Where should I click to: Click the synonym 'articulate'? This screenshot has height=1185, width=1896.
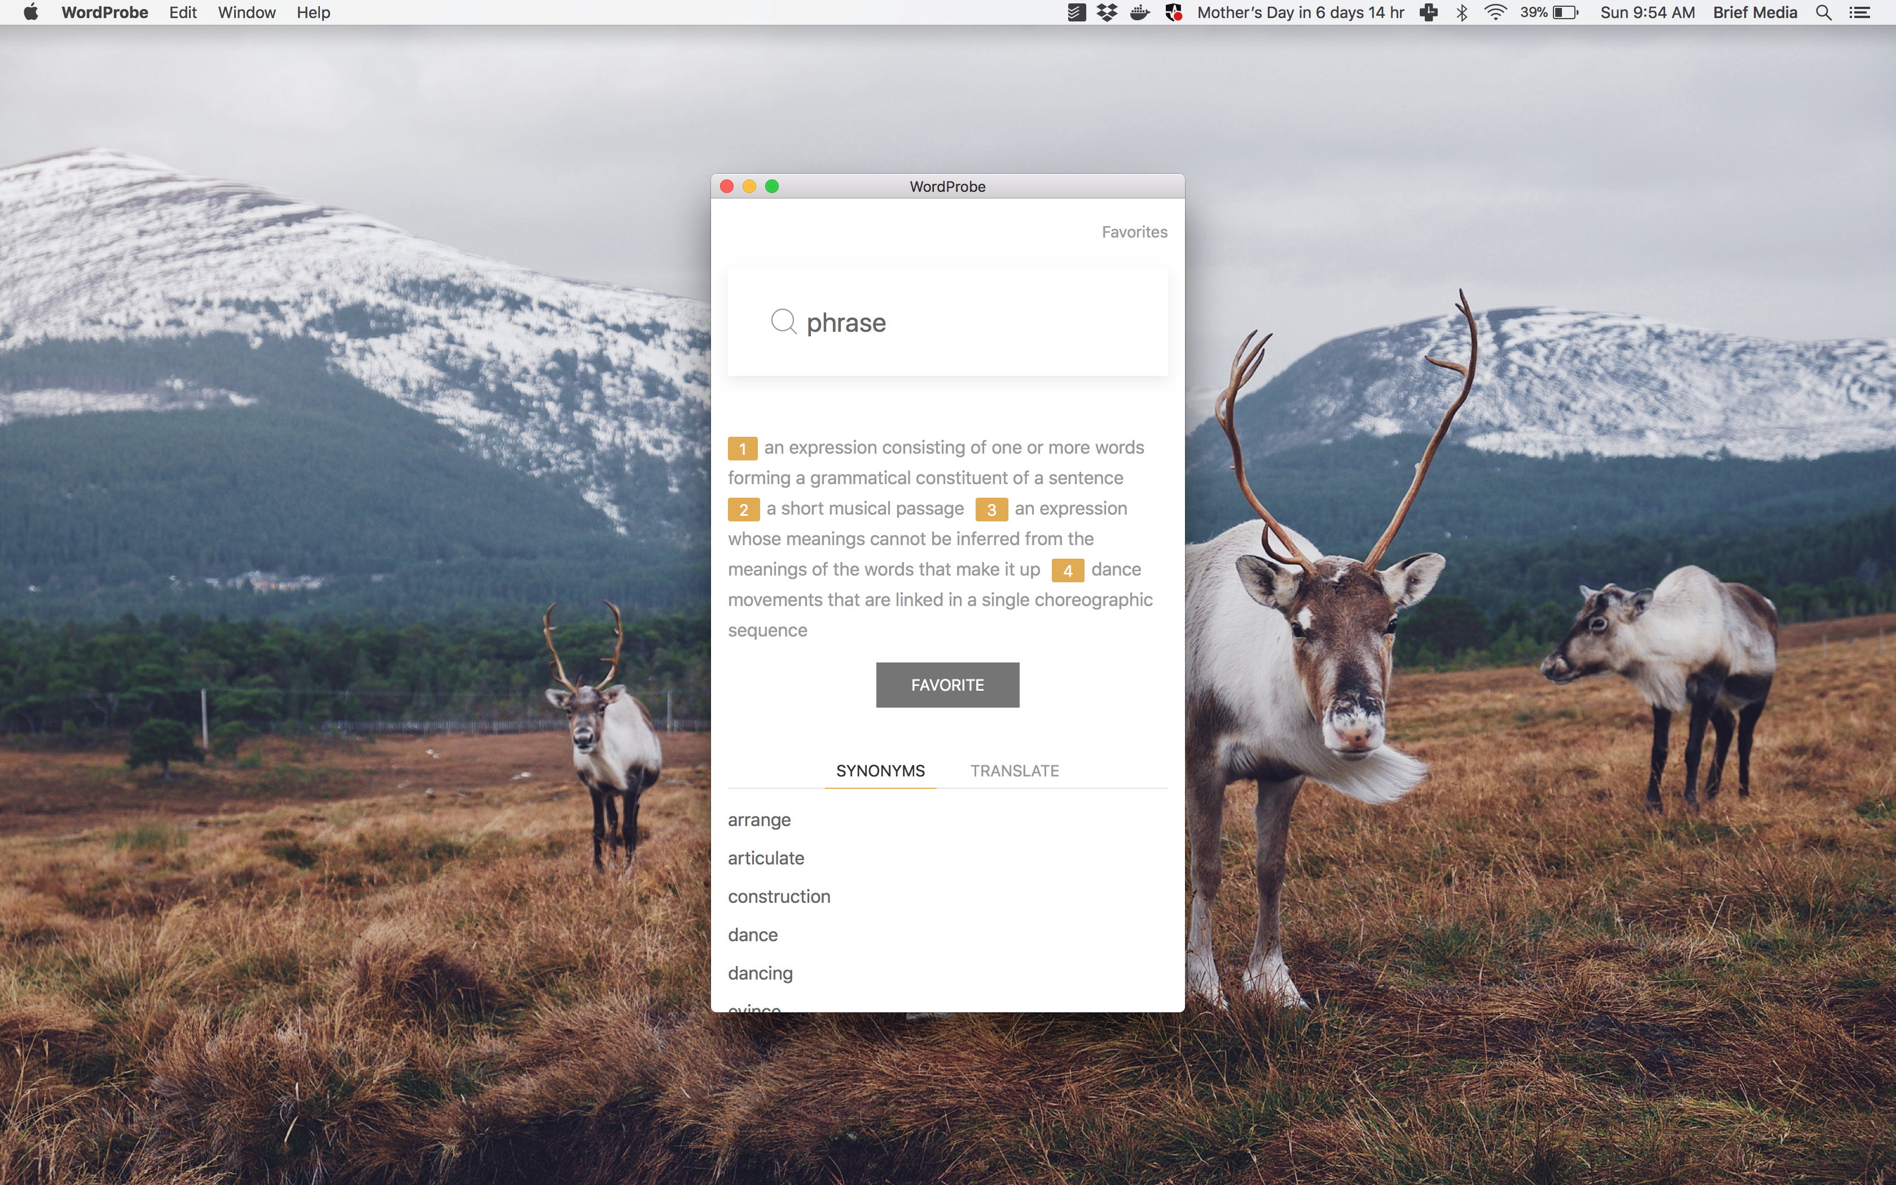(765, 858)
